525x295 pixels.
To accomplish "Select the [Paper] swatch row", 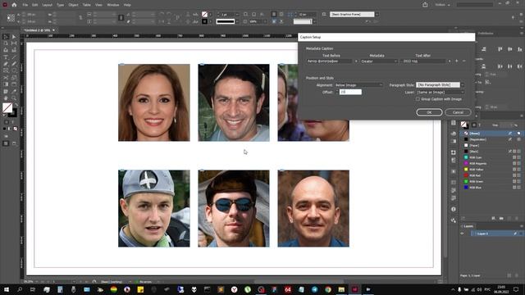I will tap(491, 146).
